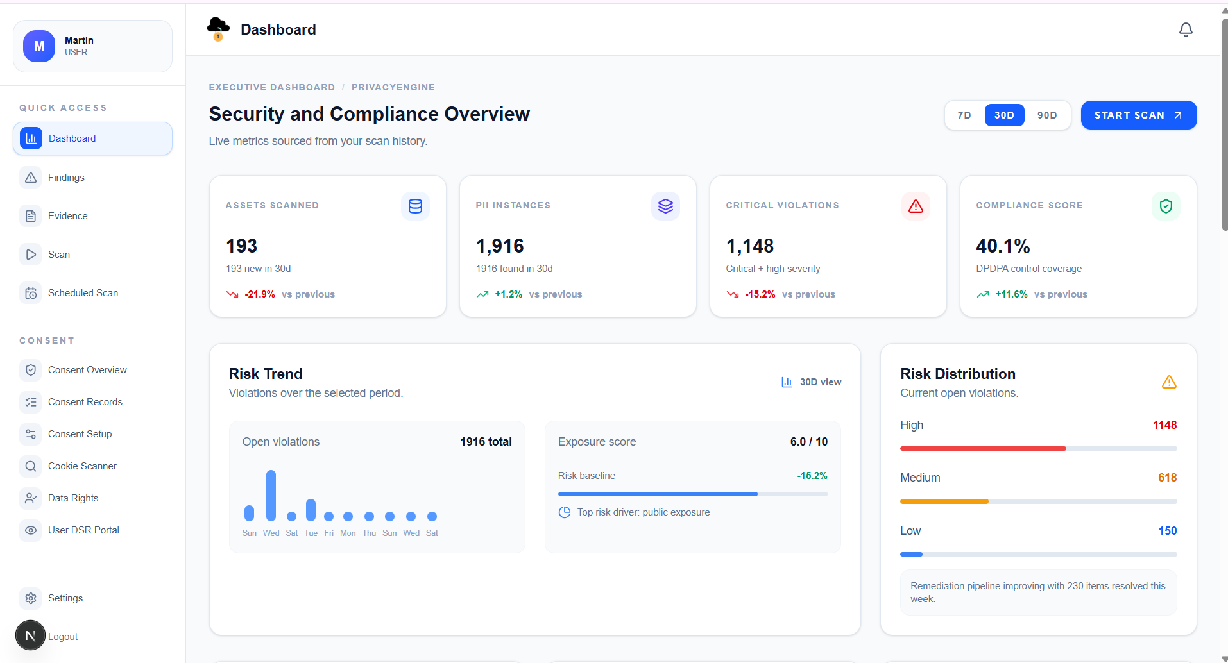The height and width of the screenshot is (663, 1228).
Task: Select the 90D time range
Action: 1047,115
